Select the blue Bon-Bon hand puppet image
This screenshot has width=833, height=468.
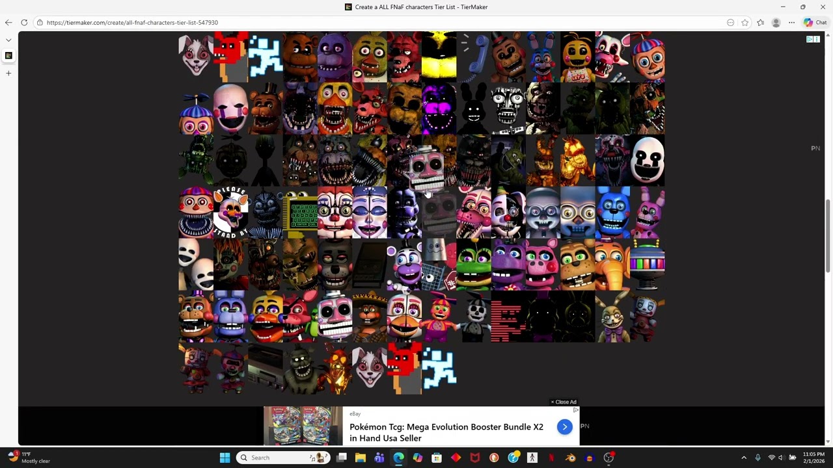(612, 213)
